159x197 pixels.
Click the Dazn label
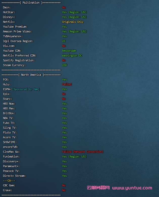[x=7, y=7]
